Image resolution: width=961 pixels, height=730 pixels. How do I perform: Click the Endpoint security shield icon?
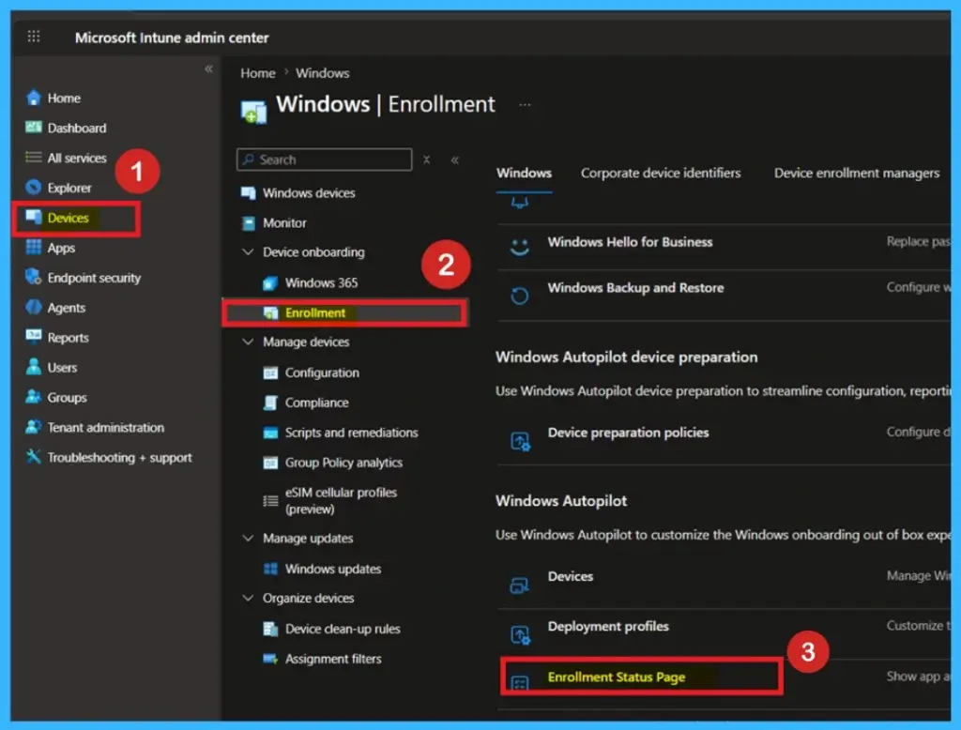pos(34,277)
